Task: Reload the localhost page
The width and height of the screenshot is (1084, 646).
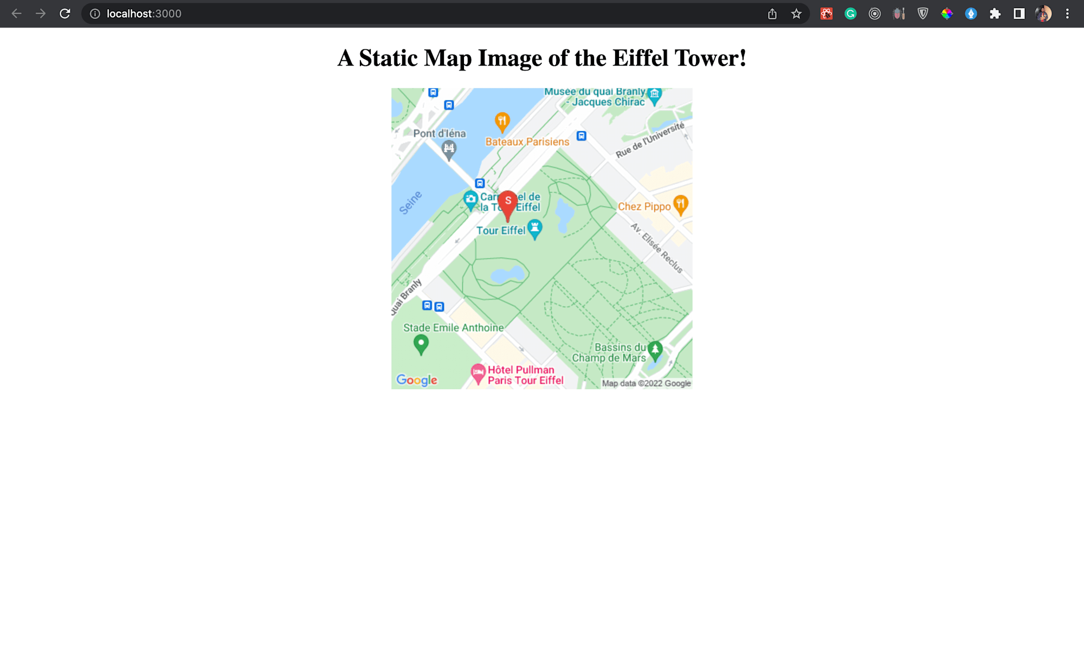Action: point(64,14)
